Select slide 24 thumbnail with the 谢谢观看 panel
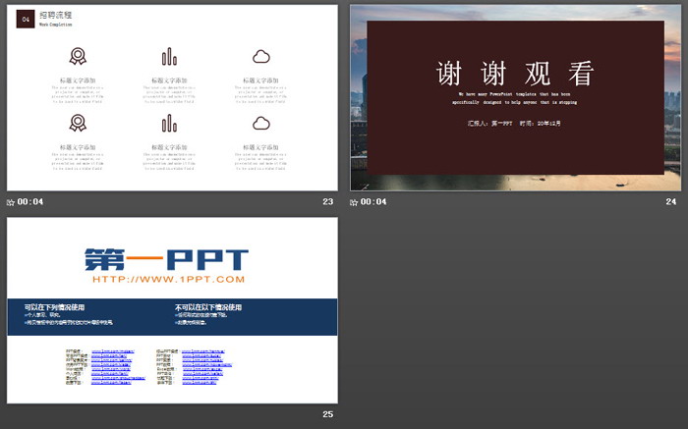 pos(516,98)
